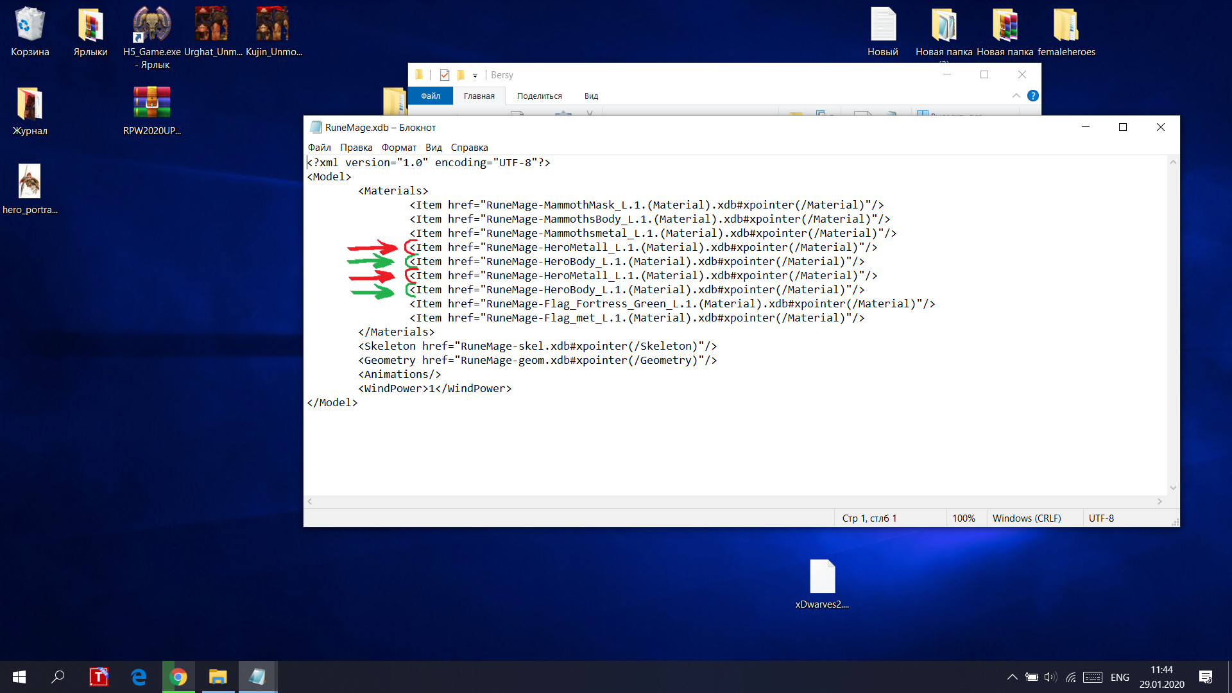Open the clock and calendar flyout

pos(1162,677)
